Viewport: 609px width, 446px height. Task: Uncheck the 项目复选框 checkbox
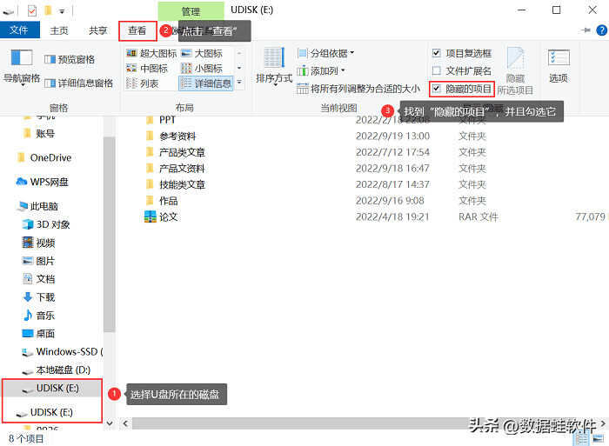(436, 53)
